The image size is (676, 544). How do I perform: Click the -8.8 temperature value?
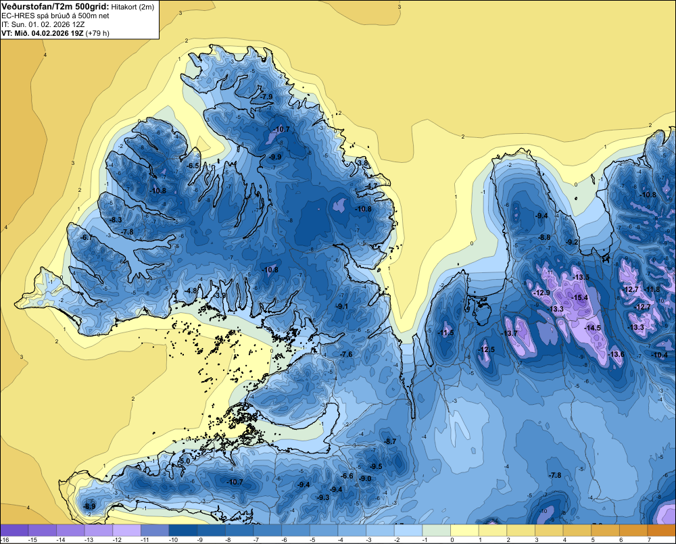[544, 237]
